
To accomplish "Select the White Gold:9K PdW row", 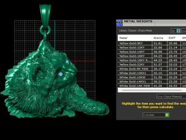I will tap(152, 69).
